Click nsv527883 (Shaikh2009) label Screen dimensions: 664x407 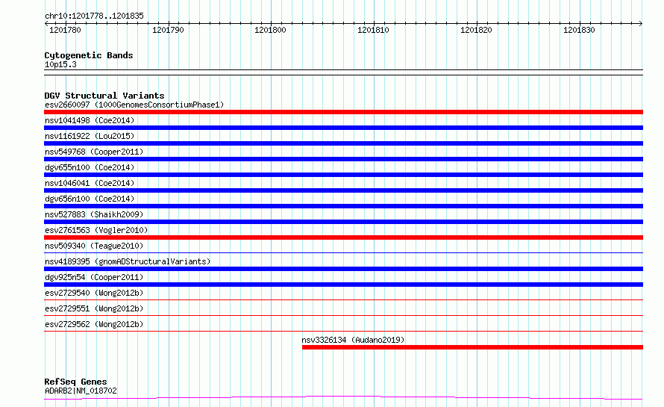coord(94,214)
